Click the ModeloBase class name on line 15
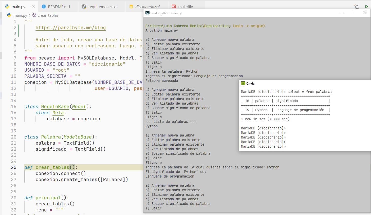This screenshot has width=371, height=215. pyautogui.click(x=55, y=107)
